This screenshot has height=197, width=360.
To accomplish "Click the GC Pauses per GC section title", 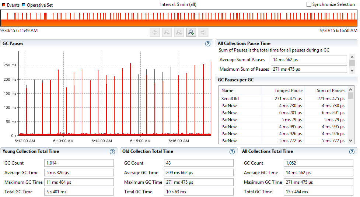I will pyautogui.click(x=235, y=80).
